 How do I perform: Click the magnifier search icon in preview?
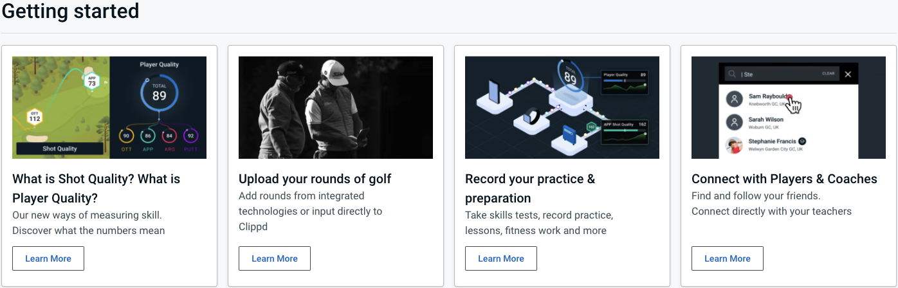731,74
